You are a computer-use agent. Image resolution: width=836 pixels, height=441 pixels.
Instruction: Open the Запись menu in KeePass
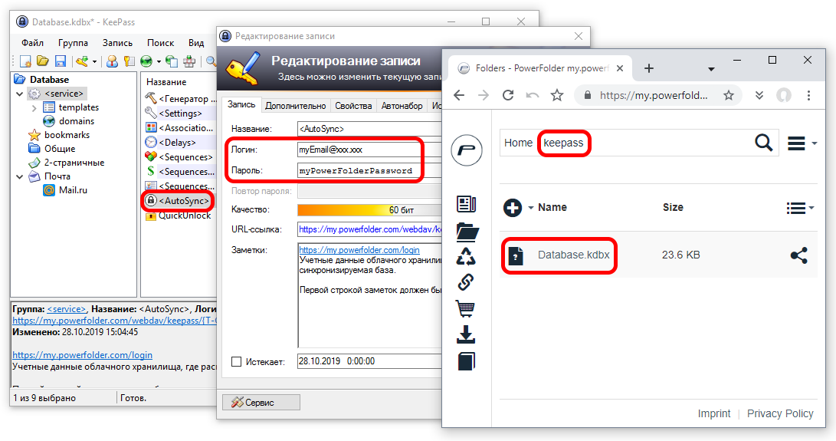[x=117, y=43]
